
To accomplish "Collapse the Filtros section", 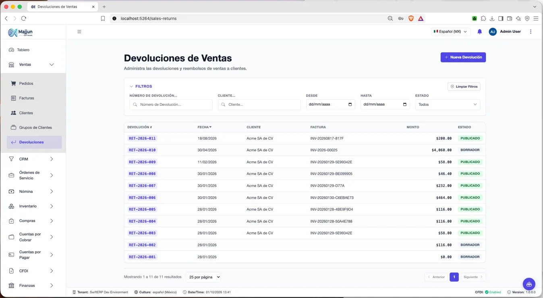I will (141, 86).
